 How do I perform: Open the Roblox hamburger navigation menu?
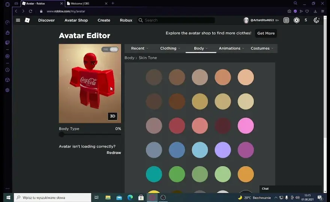coord(18,20)
